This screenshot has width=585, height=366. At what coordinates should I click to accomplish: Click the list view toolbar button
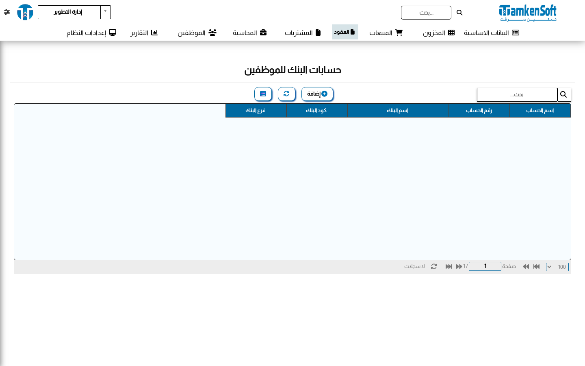tap(263, 94)
